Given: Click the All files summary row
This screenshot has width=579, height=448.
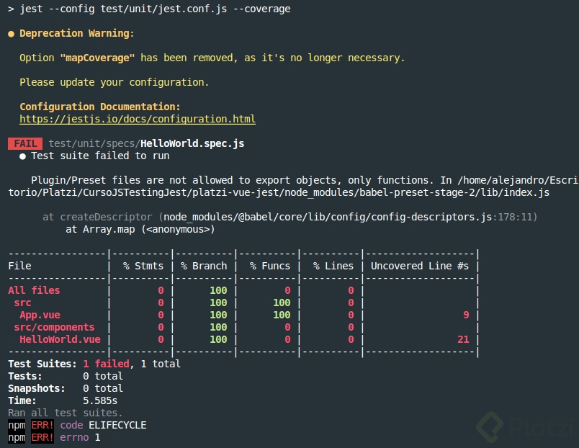Looking at the screenshot, I should pyautogui.click(x=34, y=290).
